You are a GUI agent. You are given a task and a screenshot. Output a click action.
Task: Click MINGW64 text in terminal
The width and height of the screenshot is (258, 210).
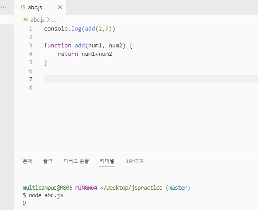tap(86, 188)
